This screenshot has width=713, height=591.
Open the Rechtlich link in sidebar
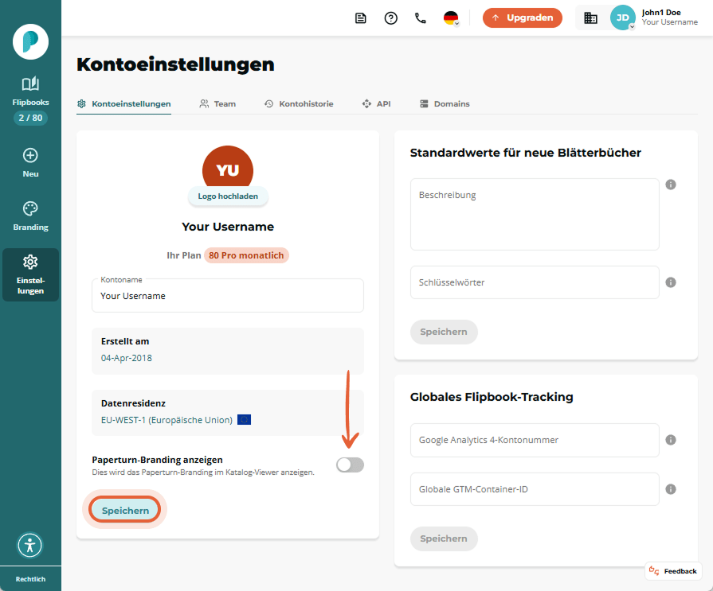(x=30, y=579)
